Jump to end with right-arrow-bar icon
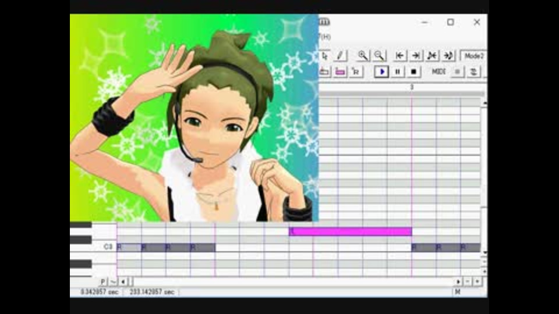The image size is (559, 314). pyautogui.click(x=416, y=56)
